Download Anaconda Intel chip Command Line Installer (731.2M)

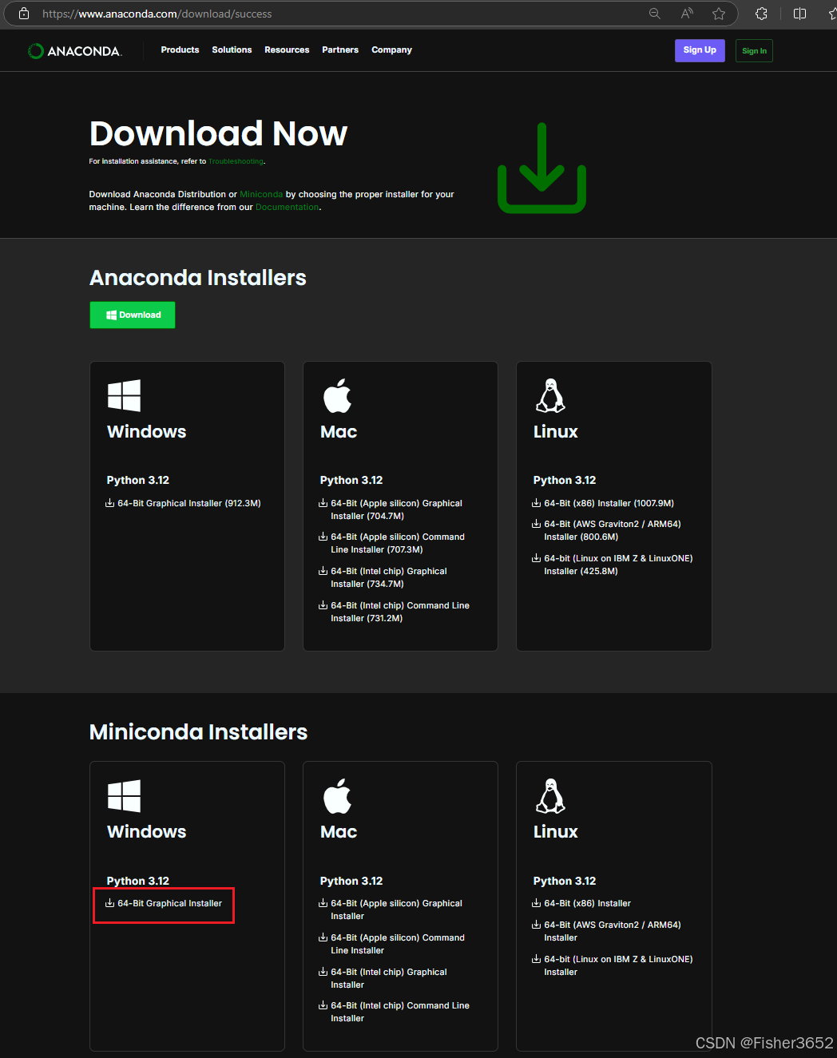[x=394, y=612]
